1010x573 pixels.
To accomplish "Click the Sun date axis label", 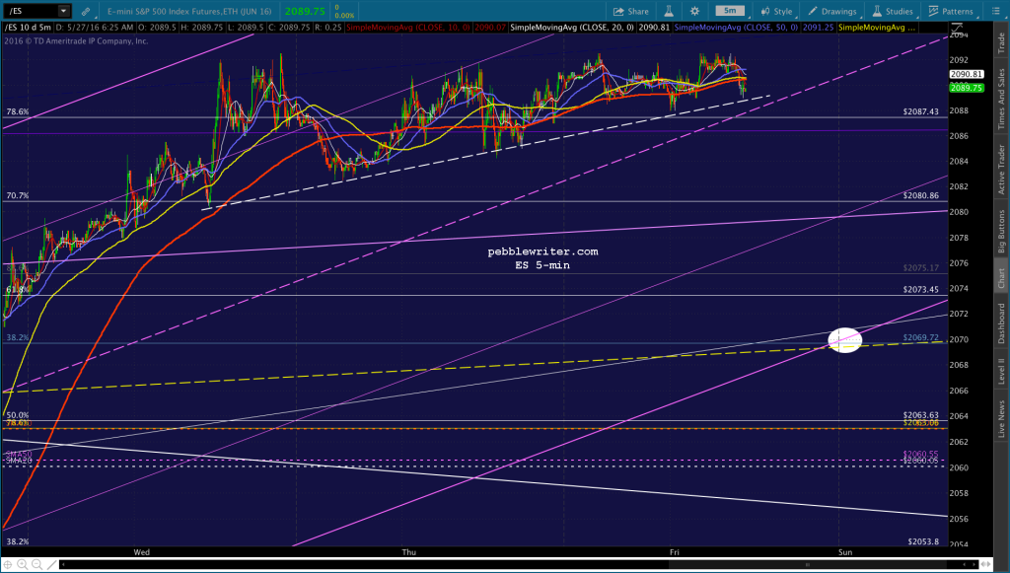I will point(845,551).
